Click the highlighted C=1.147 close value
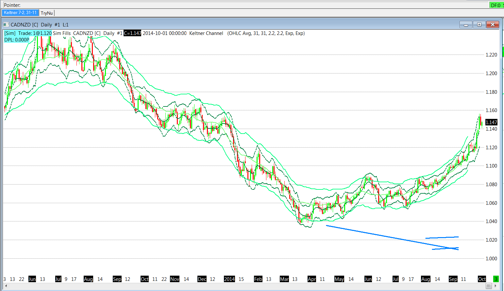 point(132,33)
